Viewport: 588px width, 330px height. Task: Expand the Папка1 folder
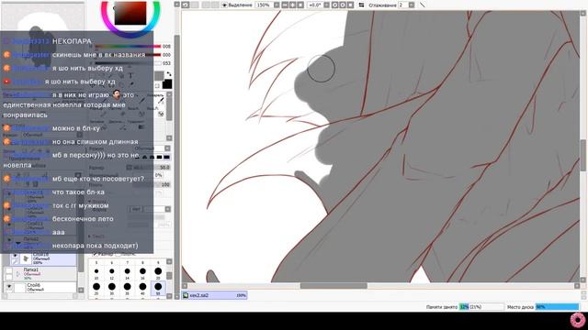[18, 274]
